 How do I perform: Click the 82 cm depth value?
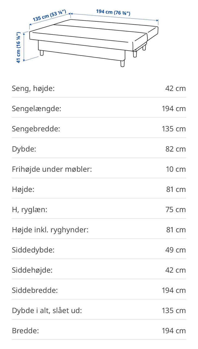point(176,149)
